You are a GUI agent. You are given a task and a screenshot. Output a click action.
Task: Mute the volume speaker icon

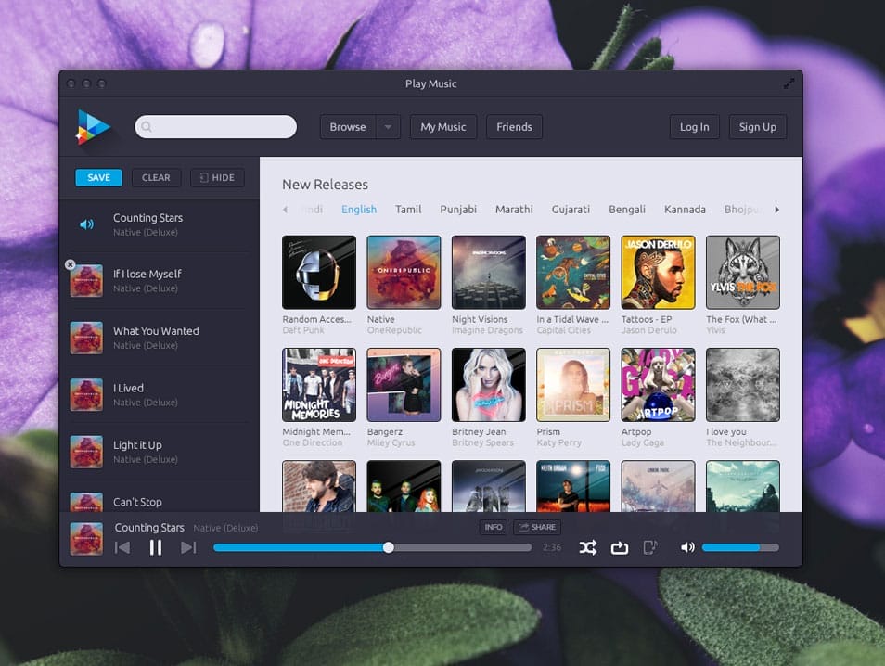point(686,547)
